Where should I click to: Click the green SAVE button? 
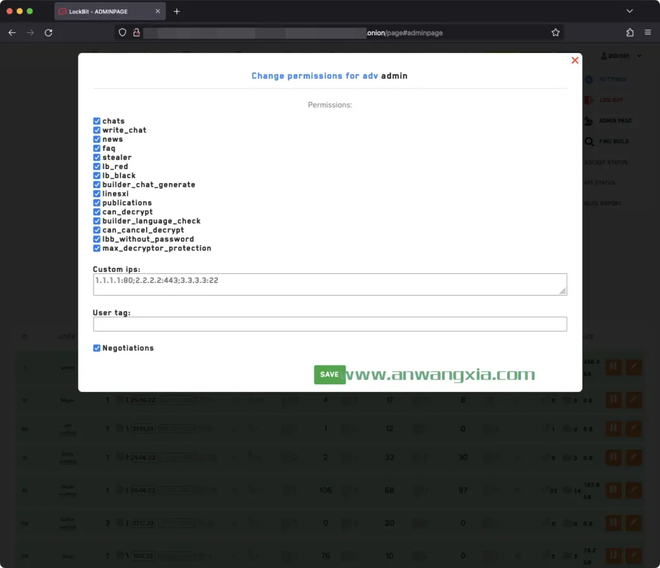click(329, 375)
